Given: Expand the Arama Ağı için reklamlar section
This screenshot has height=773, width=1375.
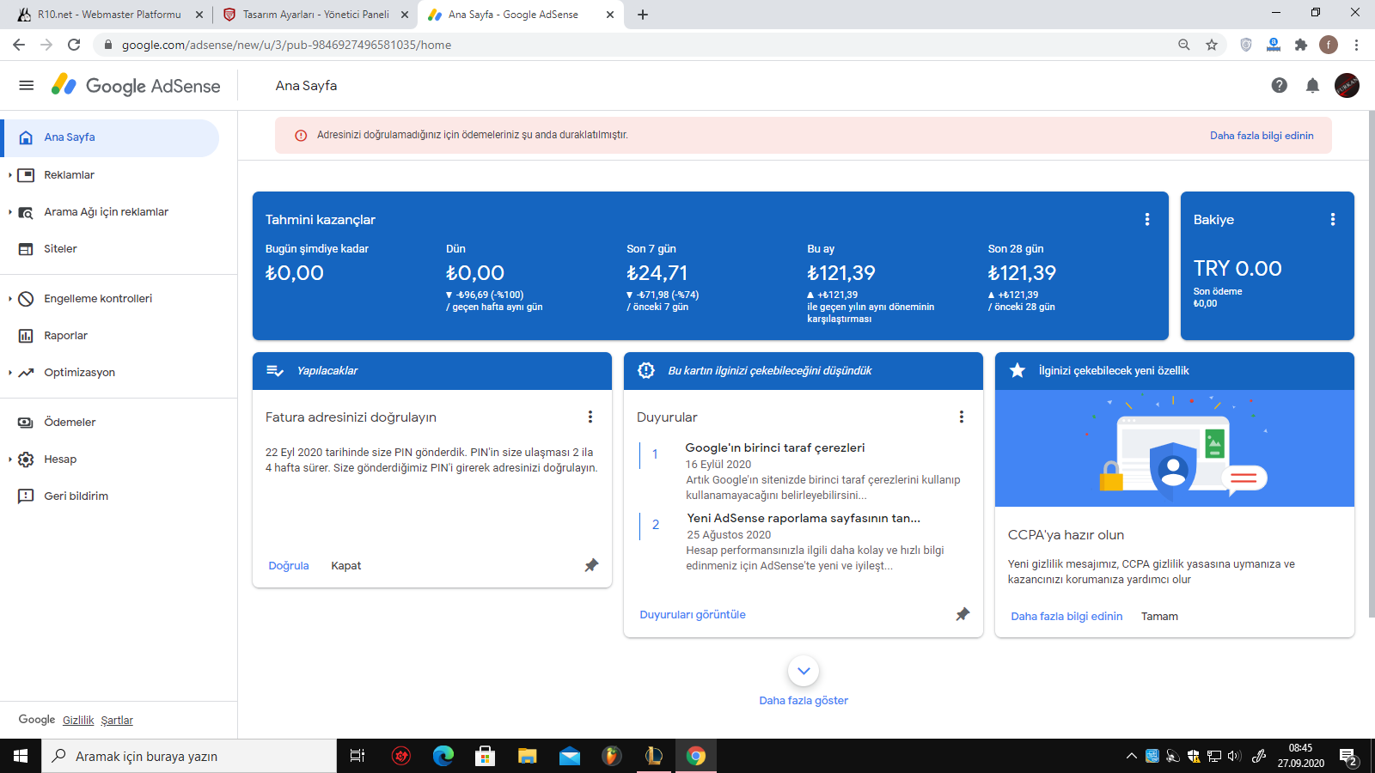Looking at the screenshot, I should pyautogui.click(x=9, y=212).
